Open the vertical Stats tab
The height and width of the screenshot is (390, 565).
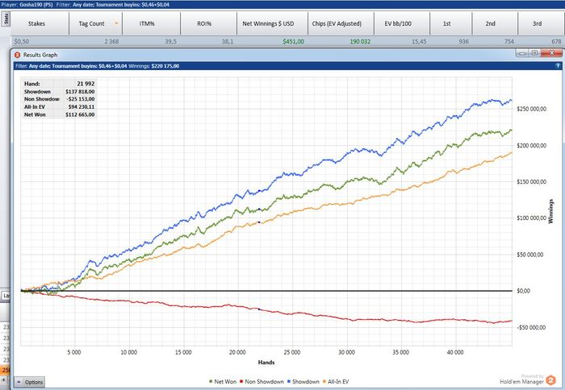6,19
